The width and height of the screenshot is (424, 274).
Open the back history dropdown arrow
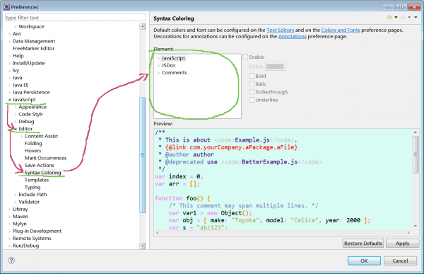396,17
